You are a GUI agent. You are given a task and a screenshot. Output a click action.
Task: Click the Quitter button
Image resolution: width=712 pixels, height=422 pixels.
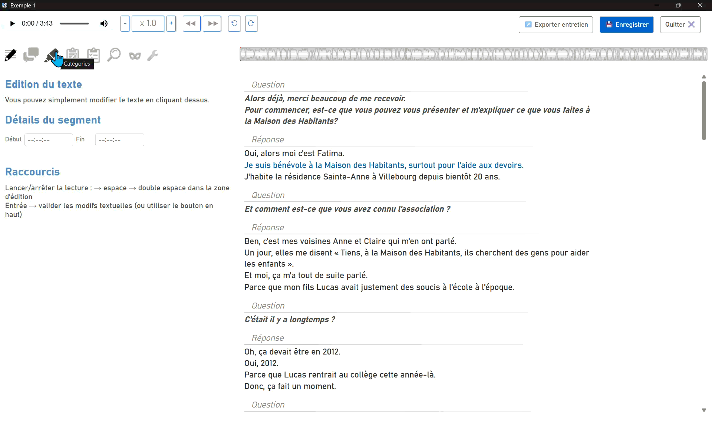click(680, 24)
